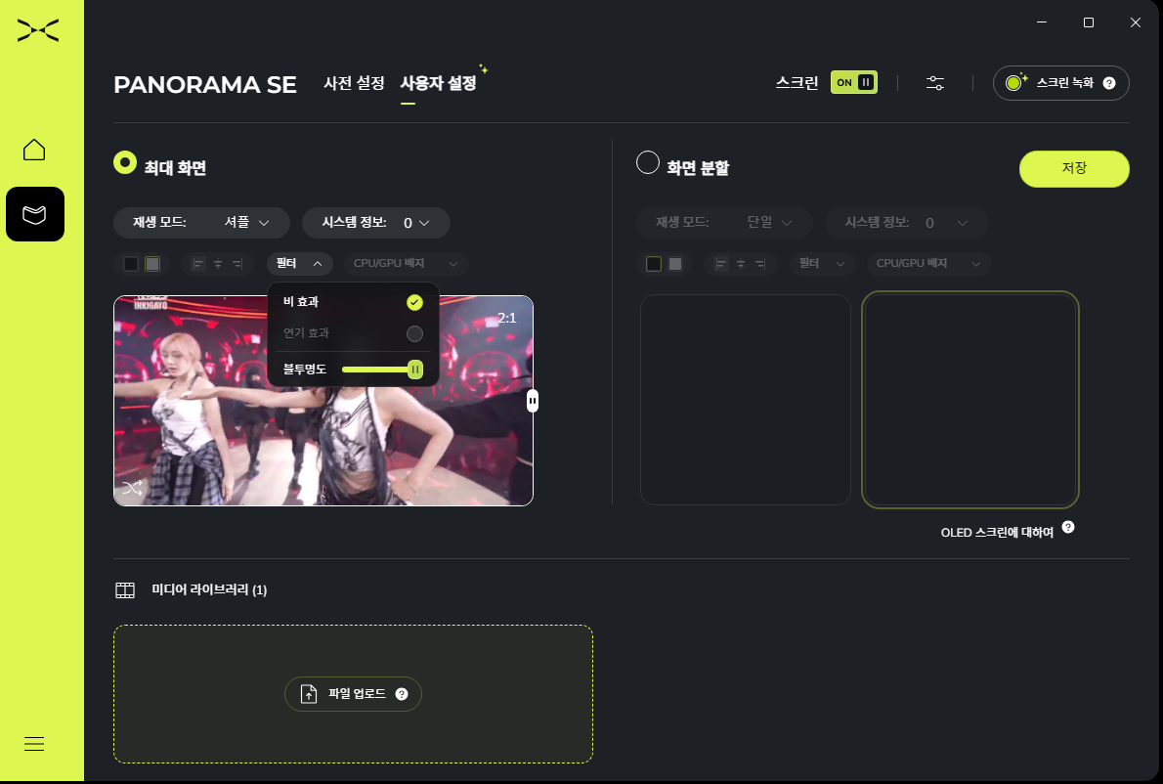This screenshot has width=1163, height=784.
Task: Open the hamburger menu in the yellow sidebar
Action: click(x=34, y=744)
